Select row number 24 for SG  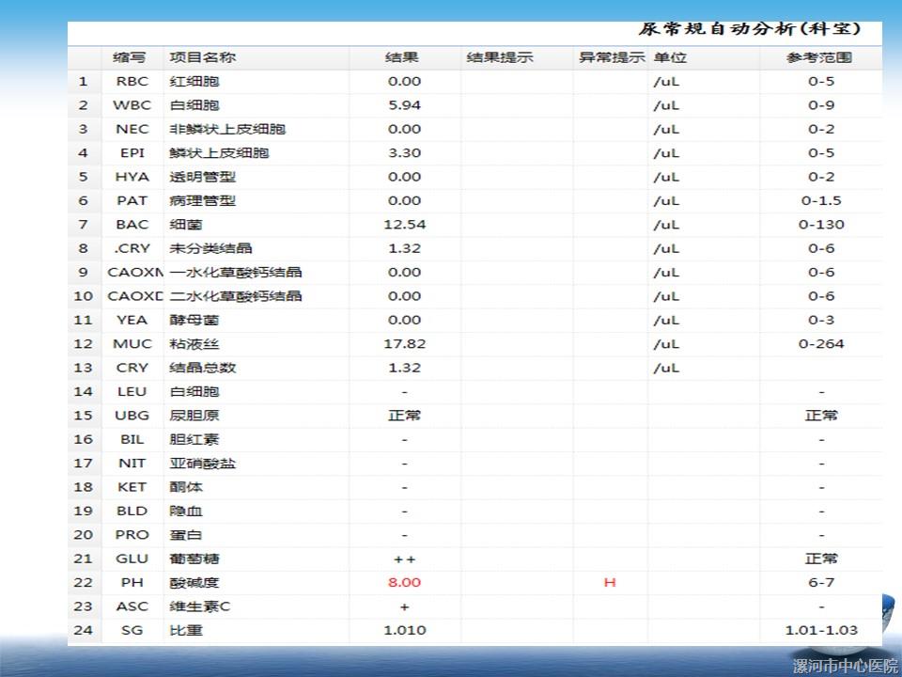[x=84, y=630]
